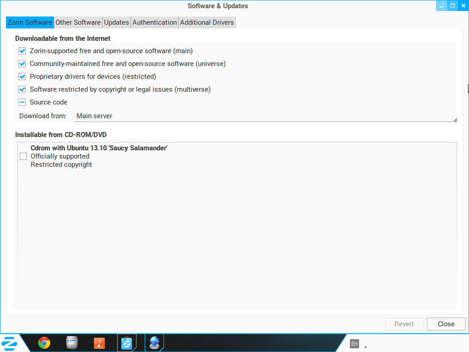Click the 'Restricted copyright' text line
The width and height of the screenshot is (469, 352).
(61, 165)
